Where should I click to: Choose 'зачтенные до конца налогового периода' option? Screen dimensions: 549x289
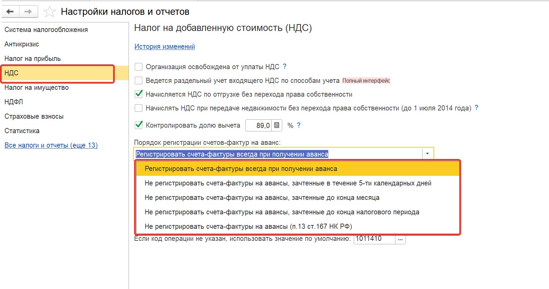coord(298,212)
